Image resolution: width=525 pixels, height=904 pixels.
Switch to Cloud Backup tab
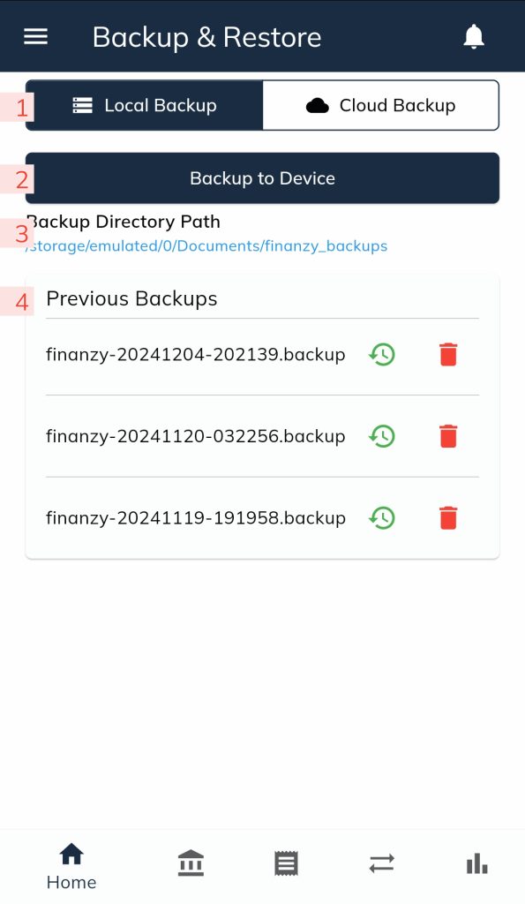pos(381,106)
